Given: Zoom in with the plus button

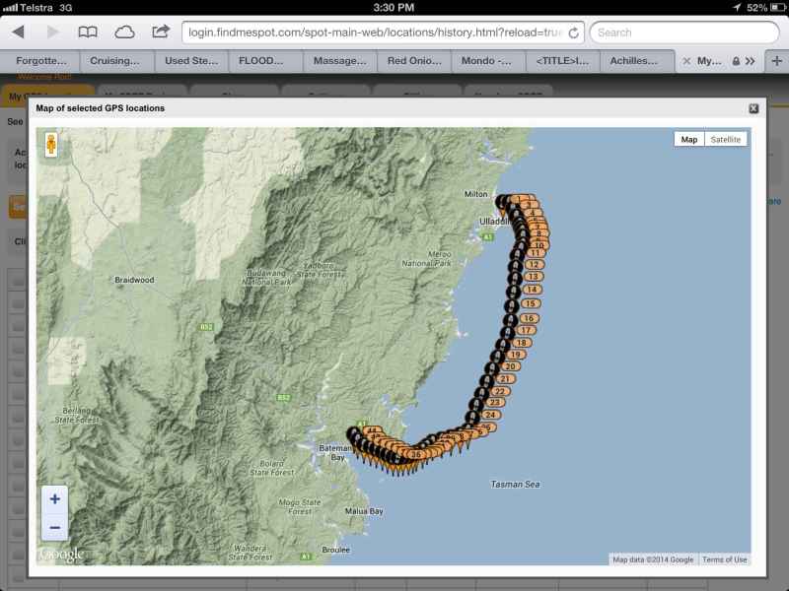Looking at the screenshot, I should [x=54, y=500].
